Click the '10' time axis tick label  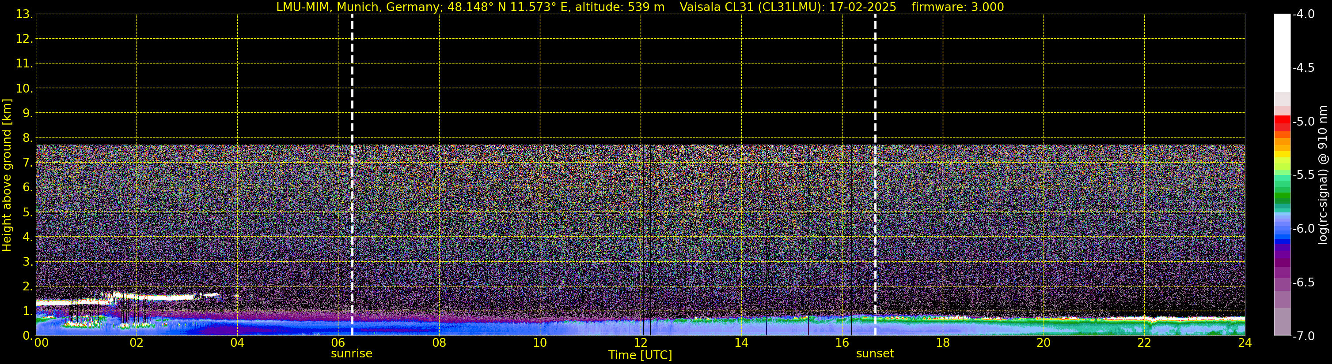540,343
